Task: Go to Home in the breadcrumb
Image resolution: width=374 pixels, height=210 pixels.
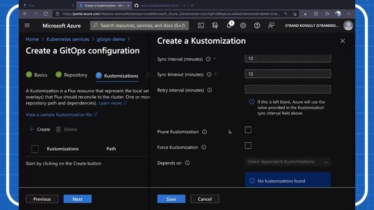Action: 32,39
